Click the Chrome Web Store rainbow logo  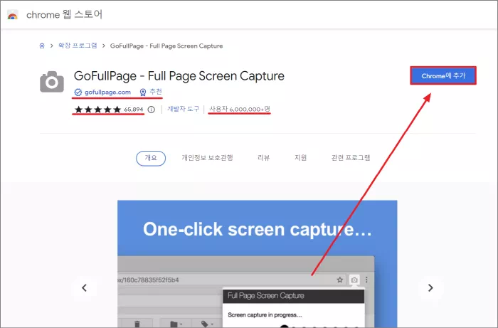click(13, 15)
